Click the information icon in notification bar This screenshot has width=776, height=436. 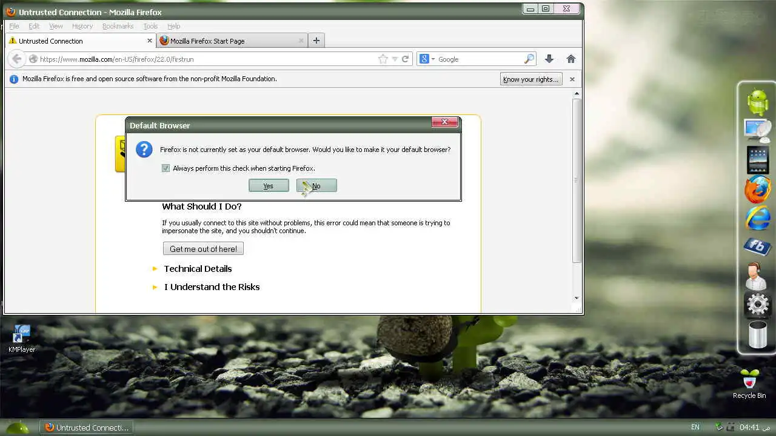14,79
